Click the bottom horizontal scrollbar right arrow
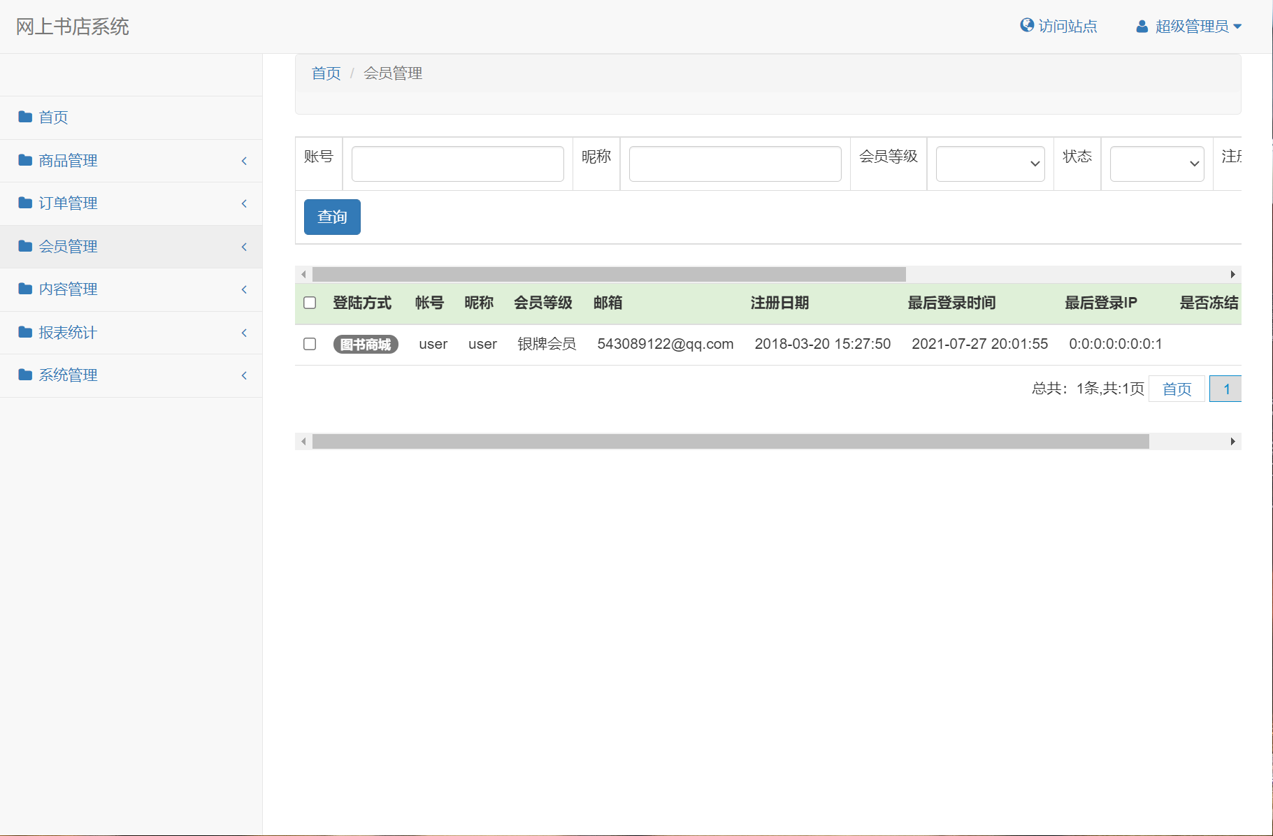The image size is (1273, 836). pyautogui.click(x=1233, y=441)
